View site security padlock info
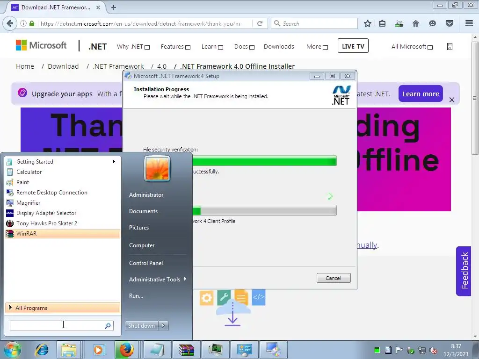Viewport: 479px width, 359px height. click(x=32, y=23)
